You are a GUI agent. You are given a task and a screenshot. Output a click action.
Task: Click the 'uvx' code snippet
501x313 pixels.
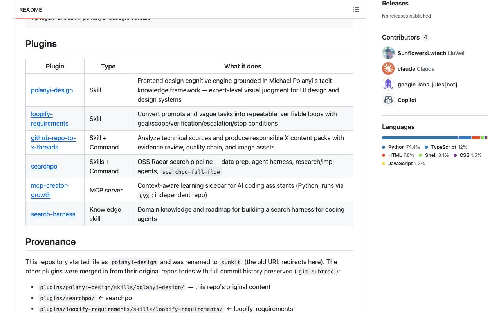coord(144,195)
